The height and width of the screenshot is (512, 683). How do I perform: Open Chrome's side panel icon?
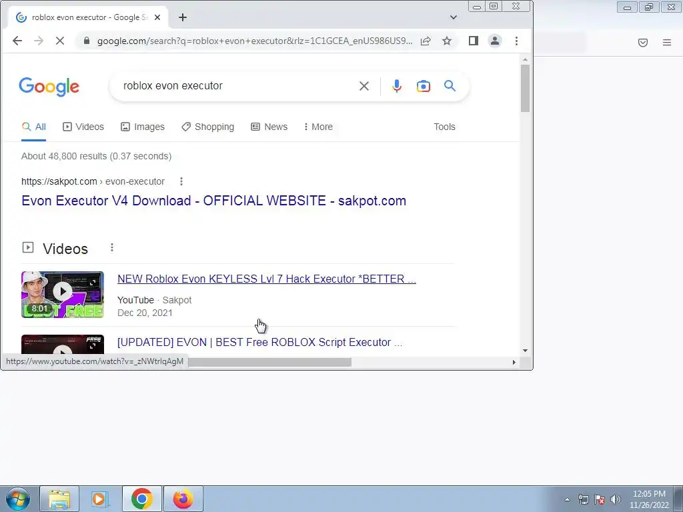(x=474, y=41)
